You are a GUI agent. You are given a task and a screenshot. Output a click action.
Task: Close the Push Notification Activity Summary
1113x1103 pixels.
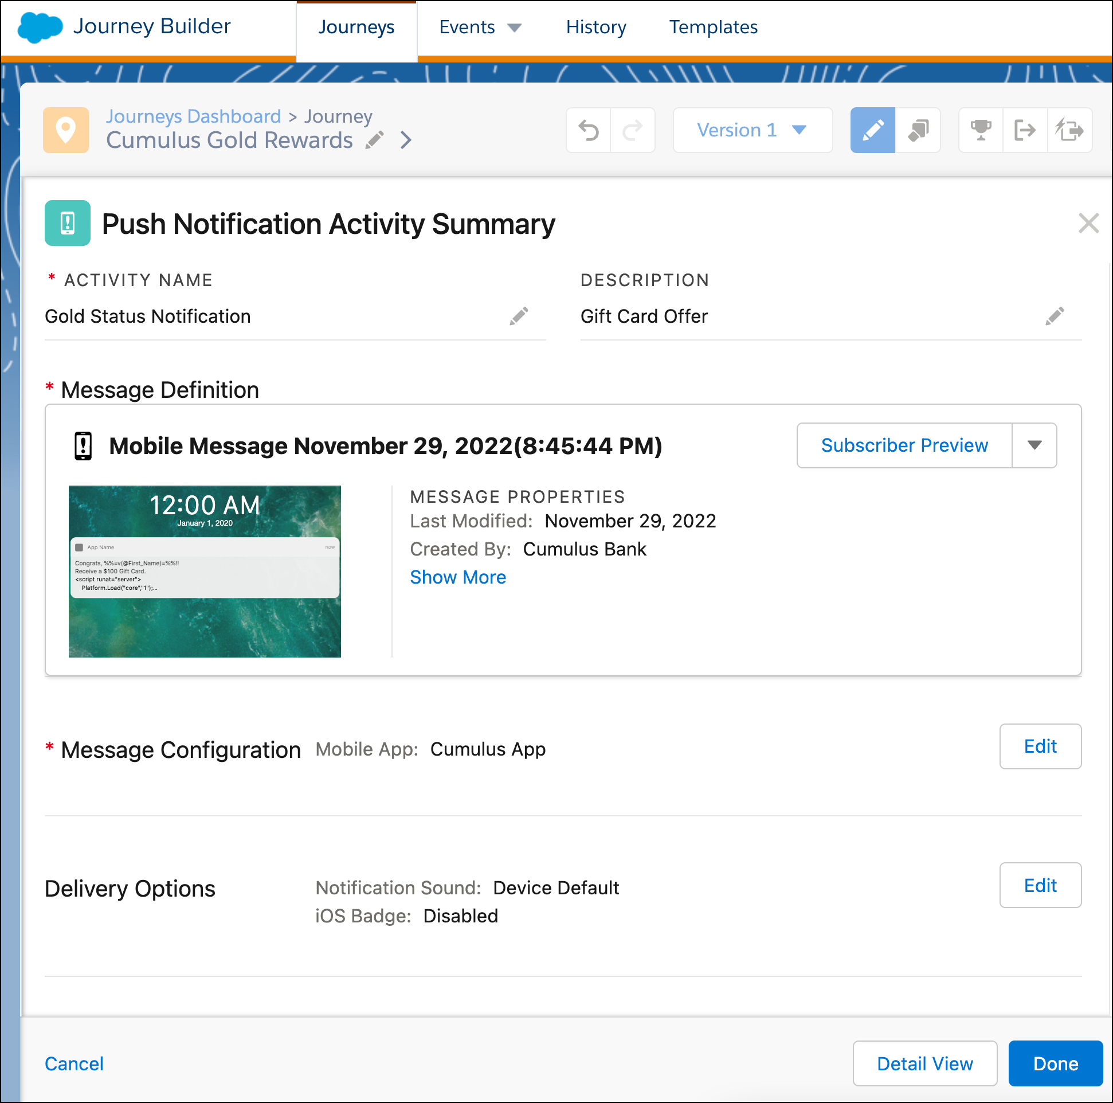click(1088, 223)
